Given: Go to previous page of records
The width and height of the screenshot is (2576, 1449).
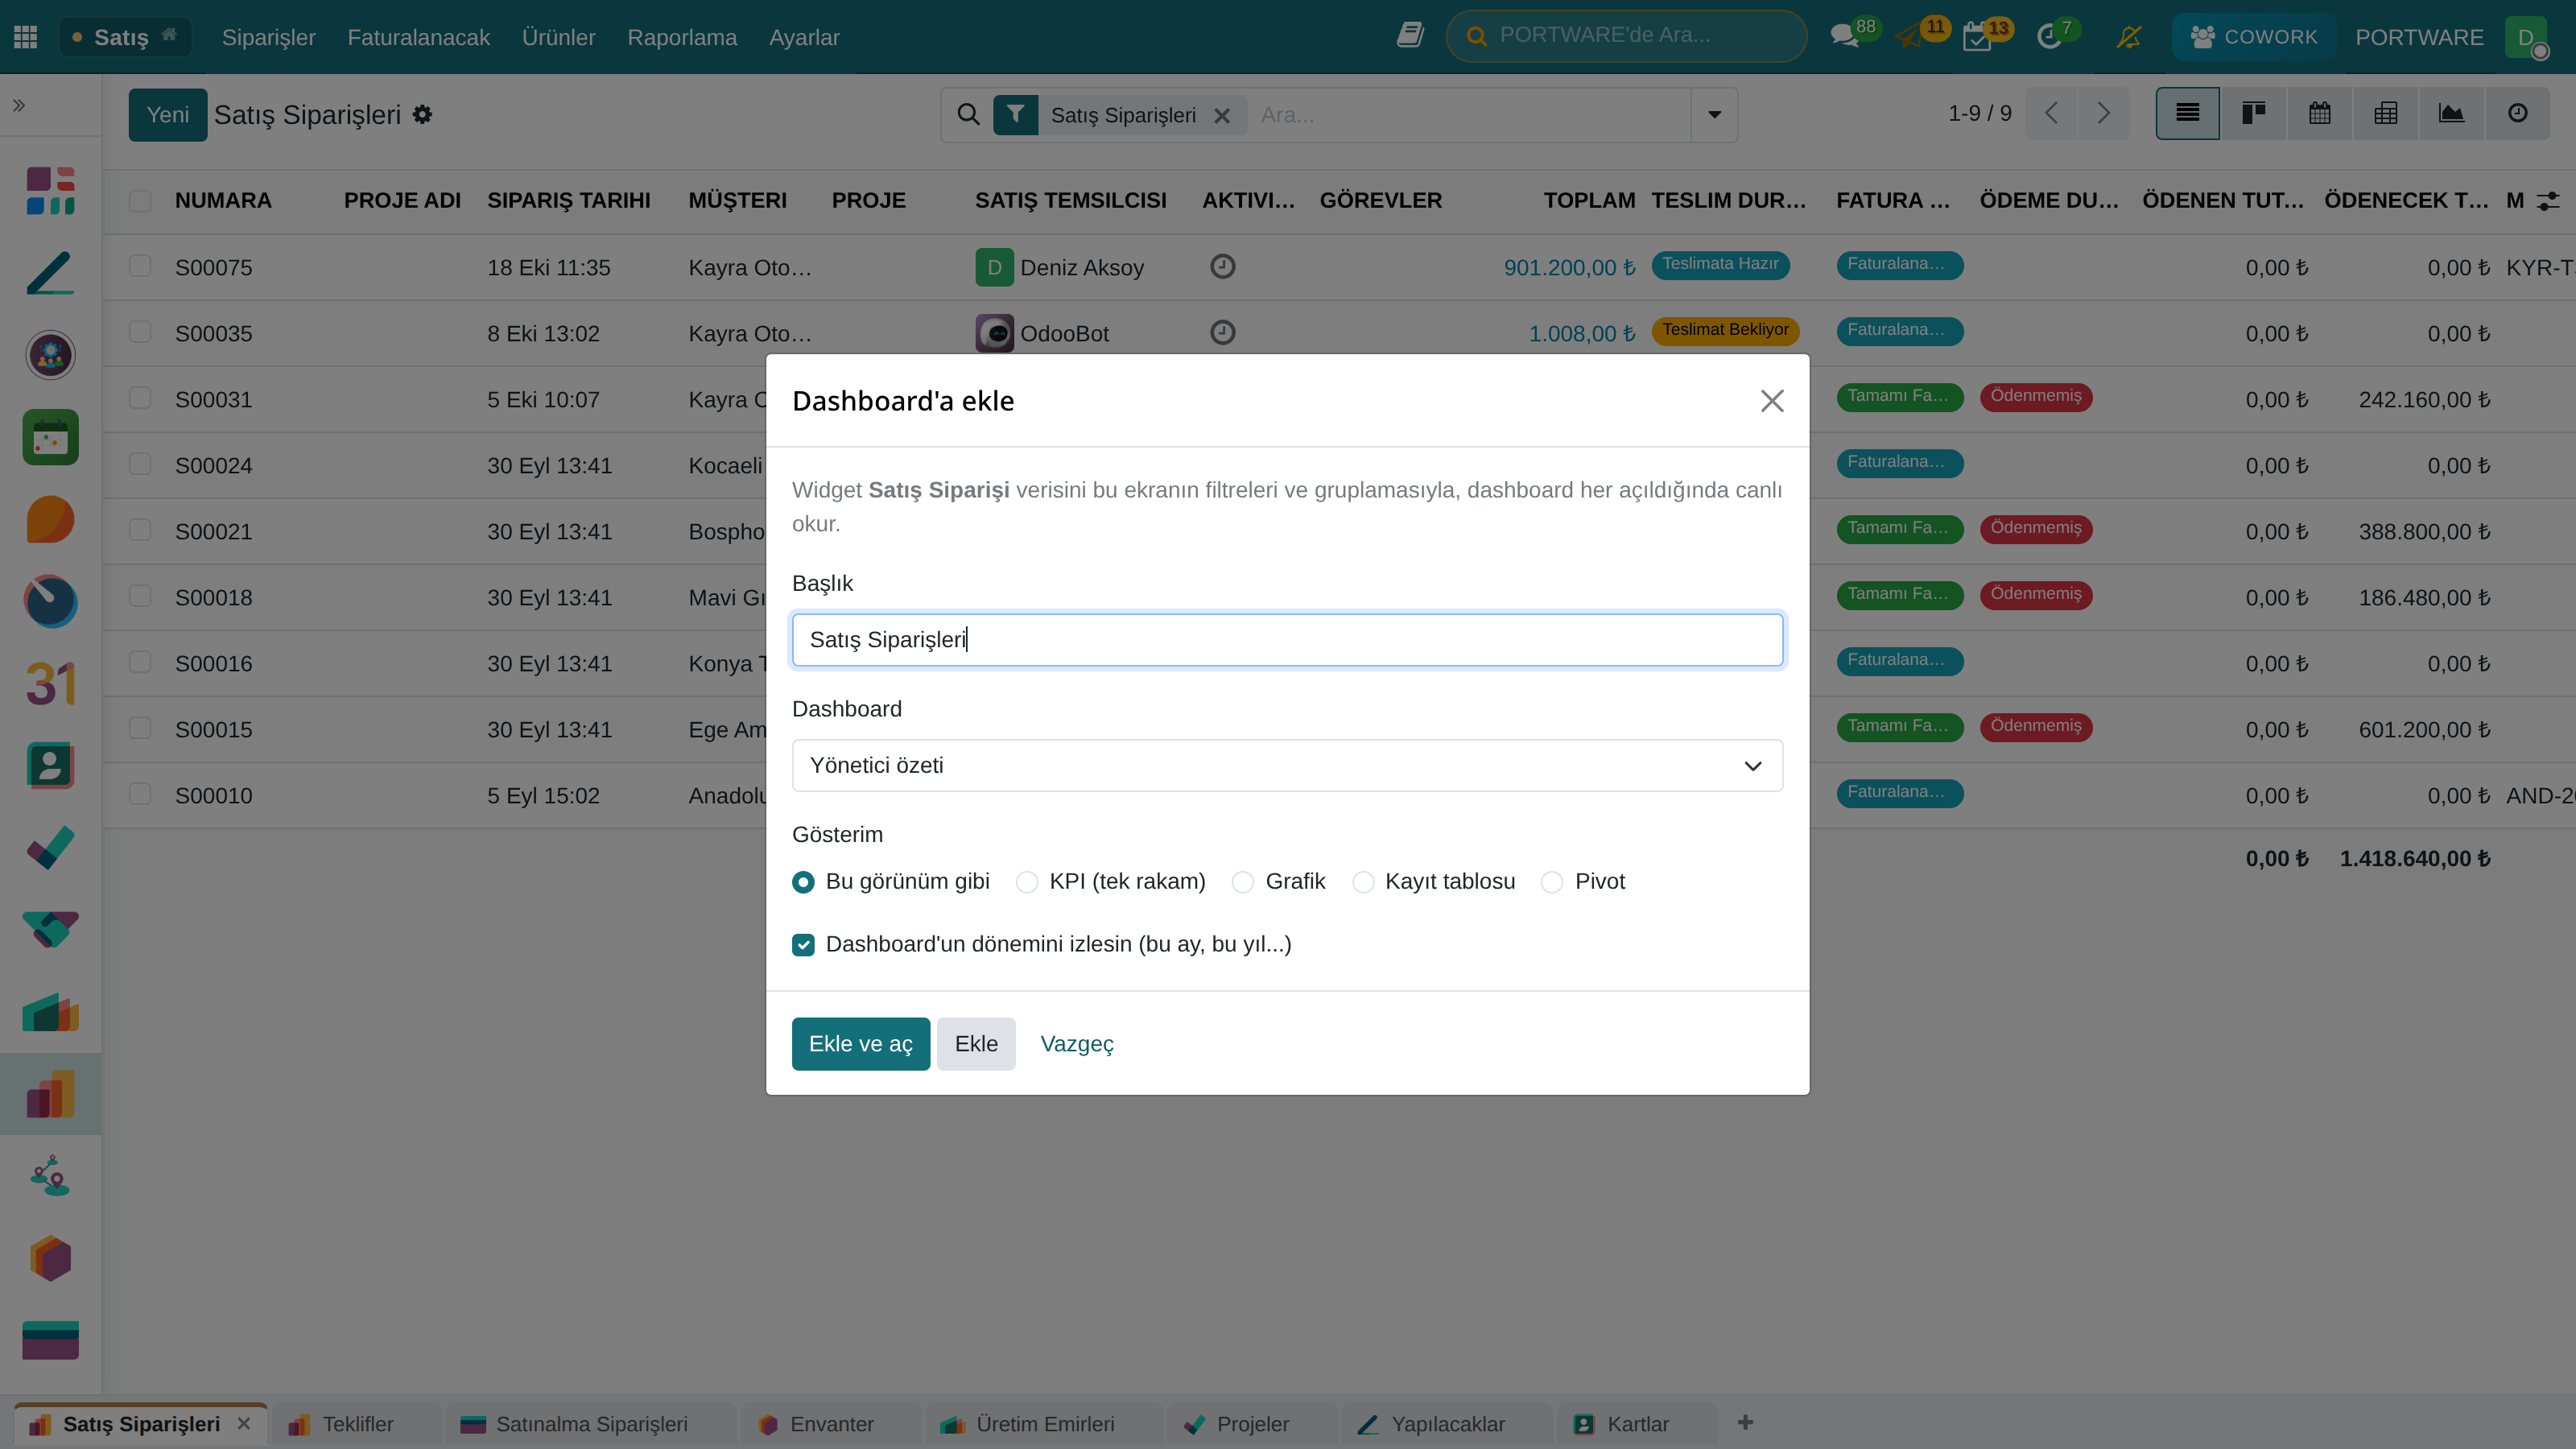Looking at the screenshot, I should pos(2051,114).
